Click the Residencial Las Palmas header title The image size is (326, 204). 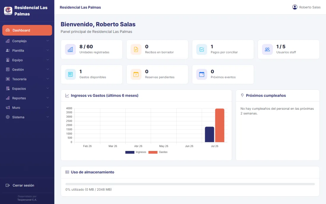click(x=80, y=7)
